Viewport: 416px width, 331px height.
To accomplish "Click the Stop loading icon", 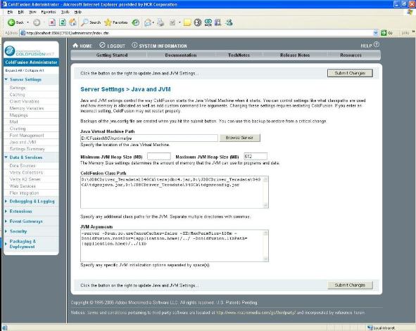I will pos(52,22).
